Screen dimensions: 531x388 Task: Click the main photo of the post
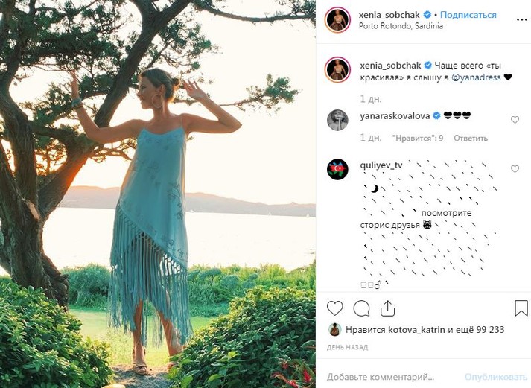click(158, 194)
